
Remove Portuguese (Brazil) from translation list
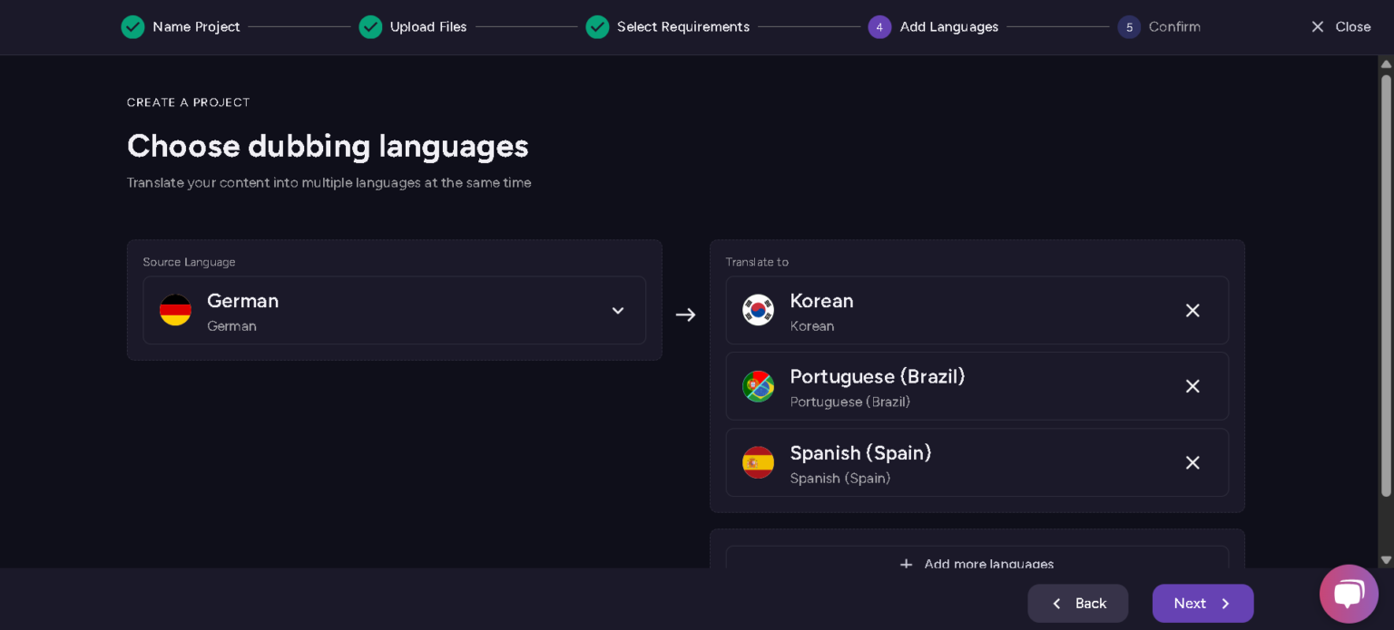pos(1193,386)
